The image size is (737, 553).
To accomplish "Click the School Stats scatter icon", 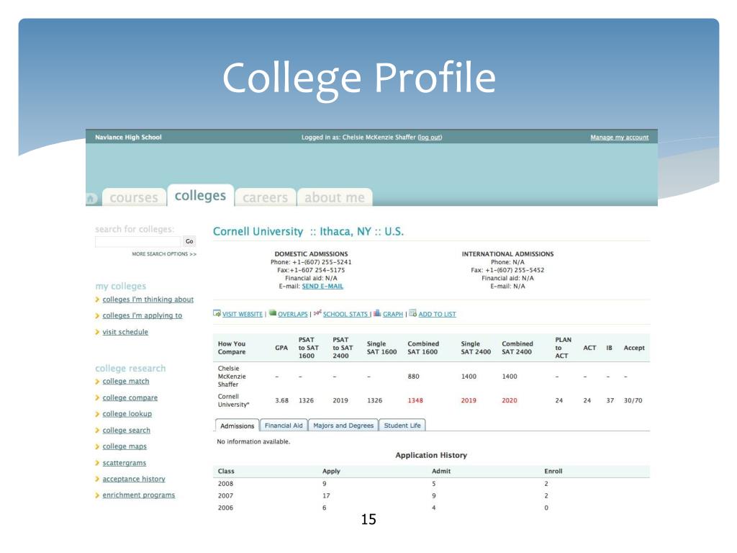I will point(317,313).
